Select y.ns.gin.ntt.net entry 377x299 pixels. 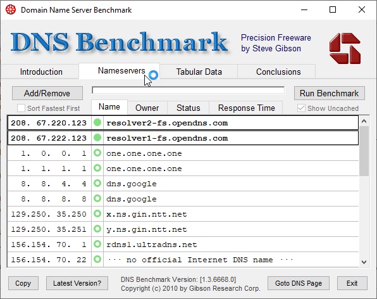tap(183, 229)
